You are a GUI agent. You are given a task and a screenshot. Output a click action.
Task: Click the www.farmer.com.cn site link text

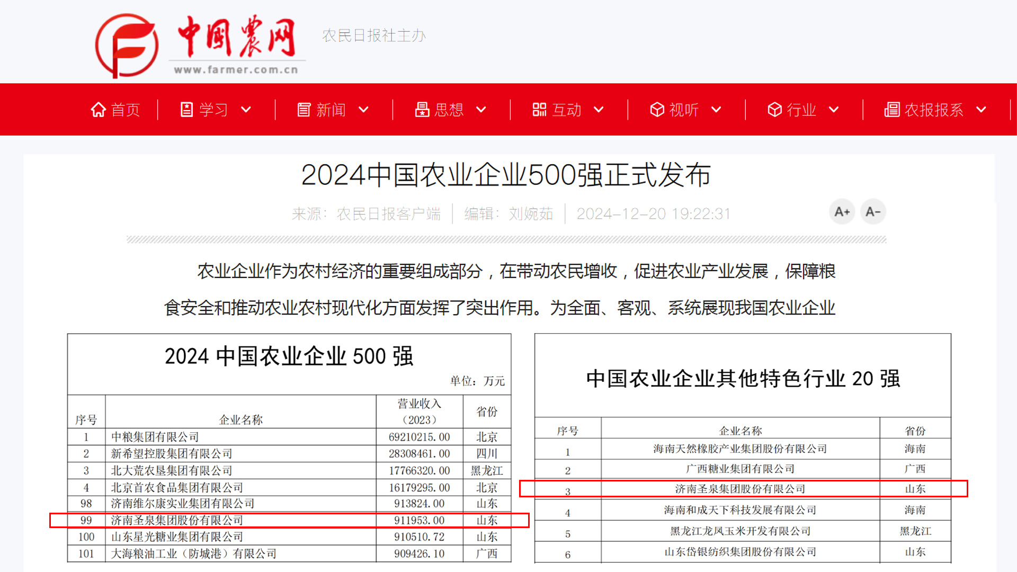click(236, 70)
